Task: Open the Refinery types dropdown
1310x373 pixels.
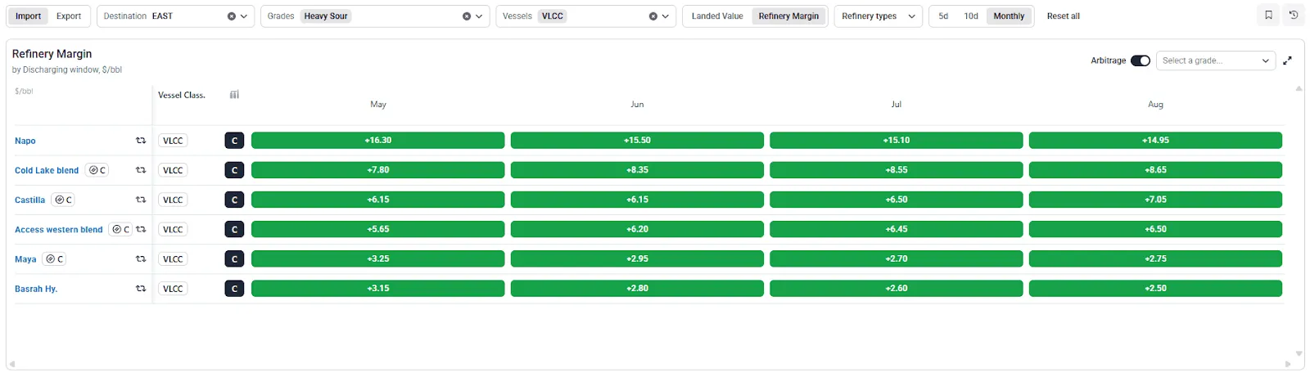Action: 879,16
